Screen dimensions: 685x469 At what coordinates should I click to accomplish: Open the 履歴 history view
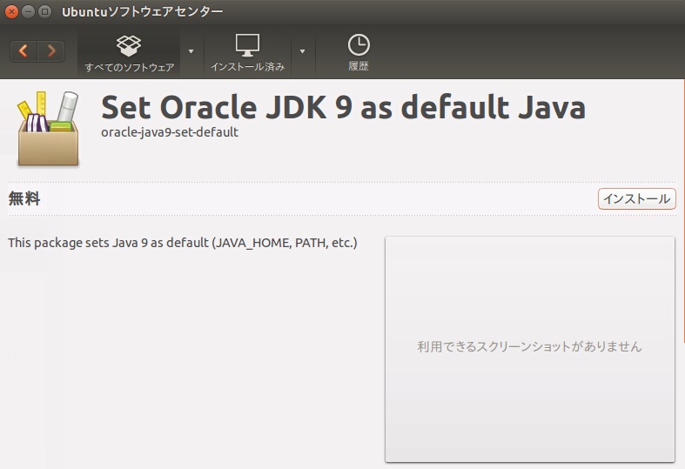[x=359, y=53]
